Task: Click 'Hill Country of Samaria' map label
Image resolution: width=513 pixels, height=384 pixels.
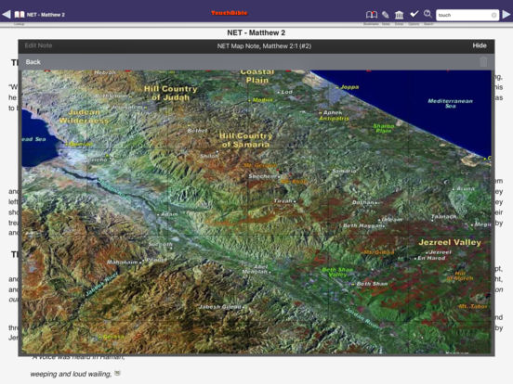Action: click(245, 140)
